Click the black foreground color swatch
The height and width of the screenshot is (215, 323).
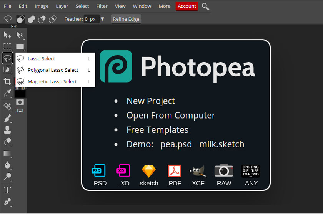(x=20, y=94)
